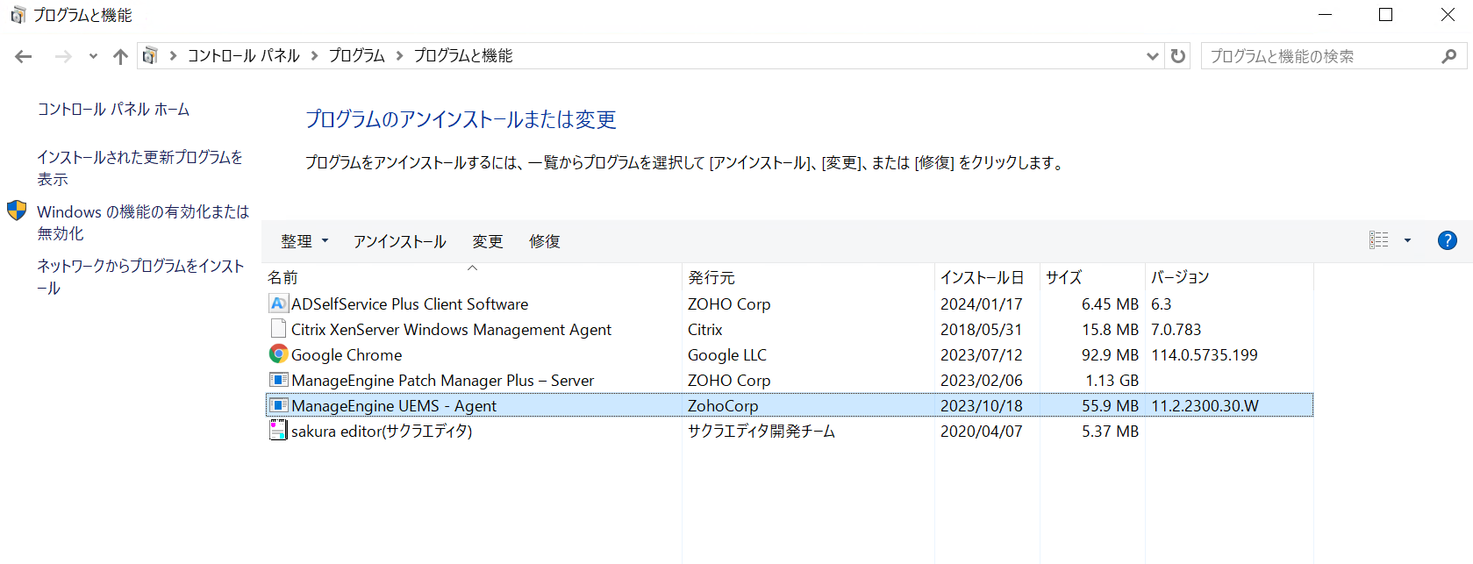The height and width of the screenshot is (564, 1473).
Task: Click the Google Chrome program icon
Action: tap(278, 354)
